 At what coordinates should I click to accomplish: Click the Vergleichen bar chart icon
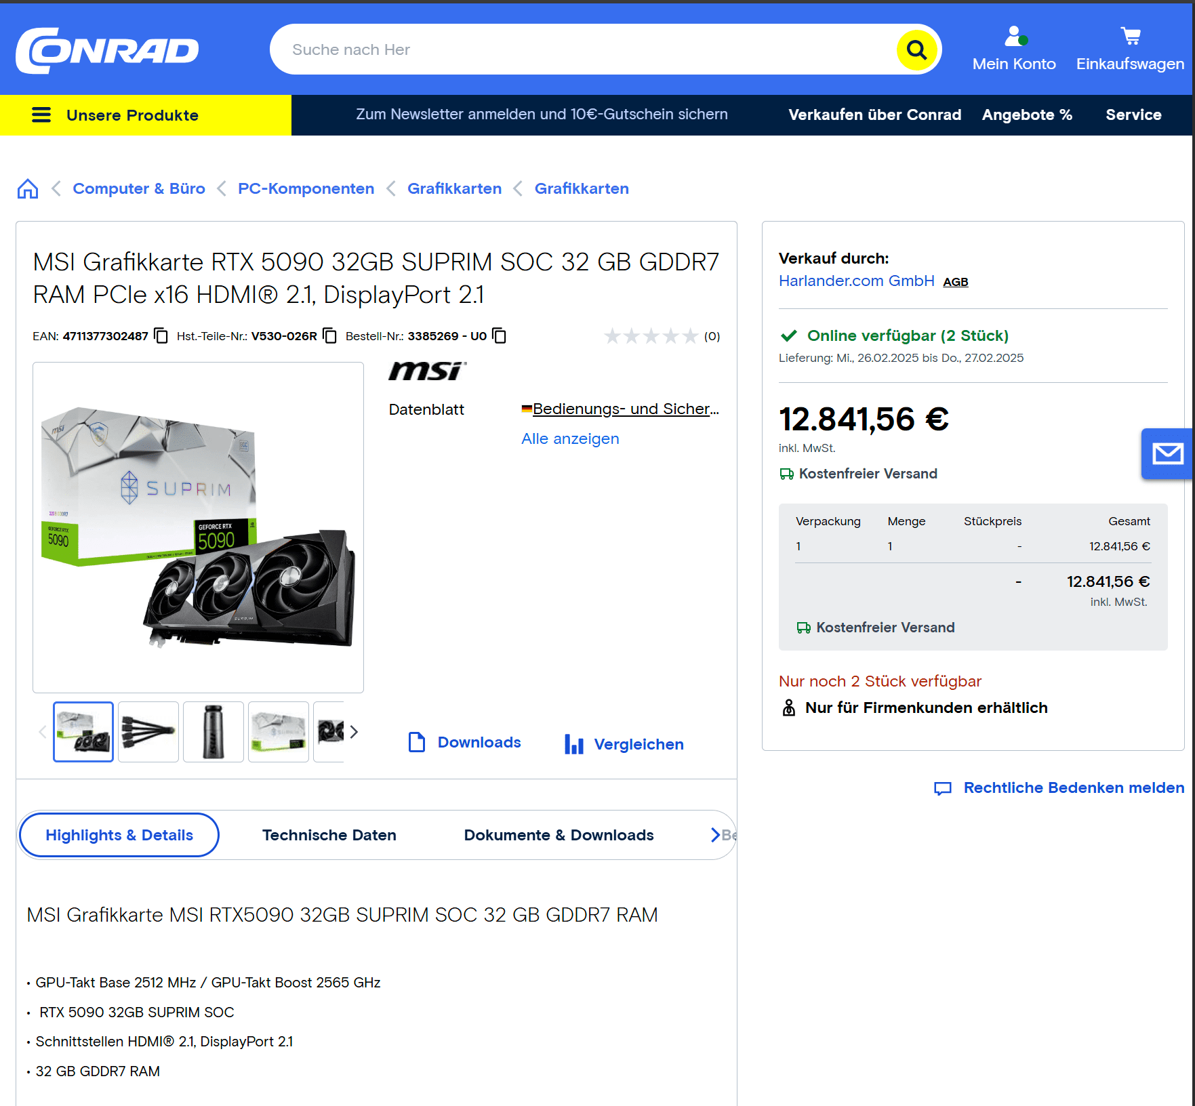click(574, 744)
